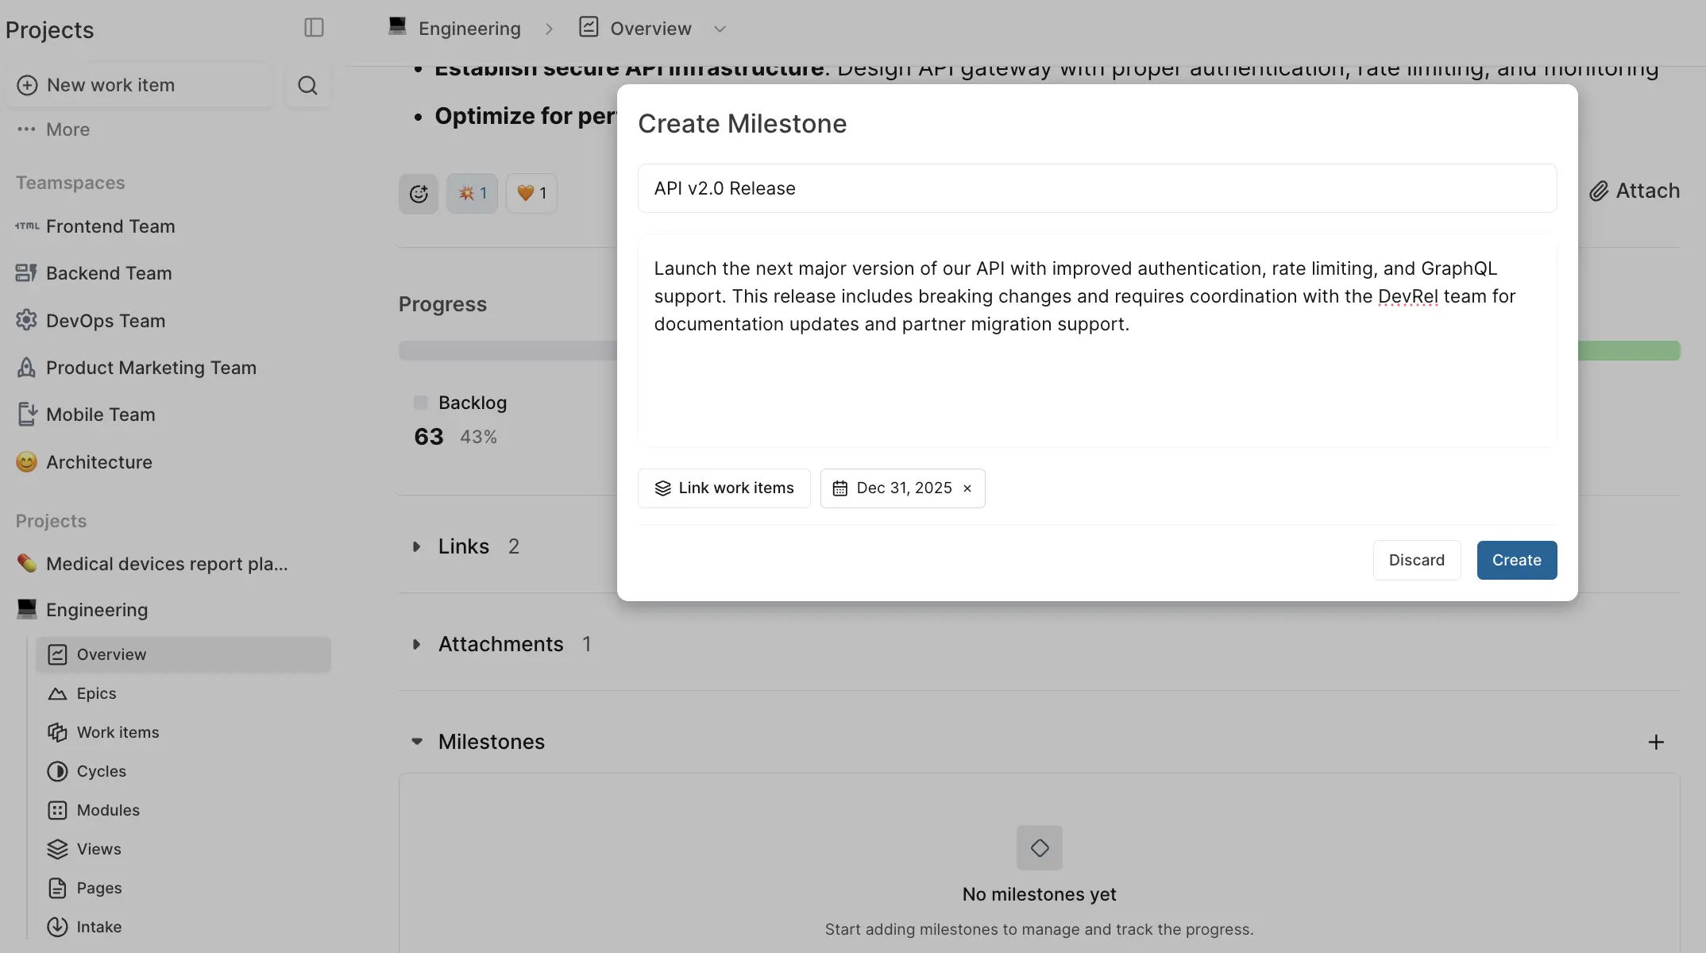This screenshot has height=953, width=1706.
Task: Open the add reaction emoji picker
Action: pyautogui.click(x=419, y=193)
